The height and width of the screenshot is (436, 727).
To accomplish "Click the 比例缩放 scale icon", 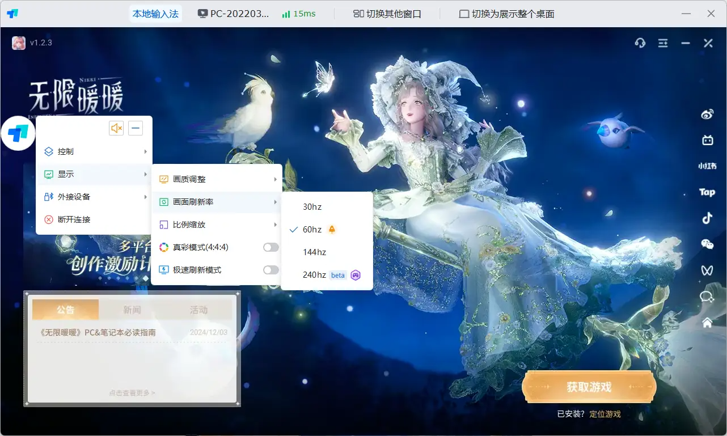I will [x=164, y=225].
